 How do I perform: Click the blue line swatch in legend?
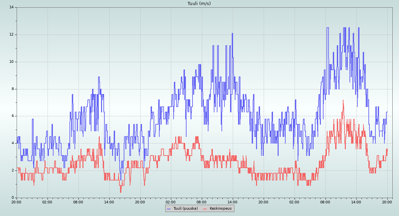169,209
